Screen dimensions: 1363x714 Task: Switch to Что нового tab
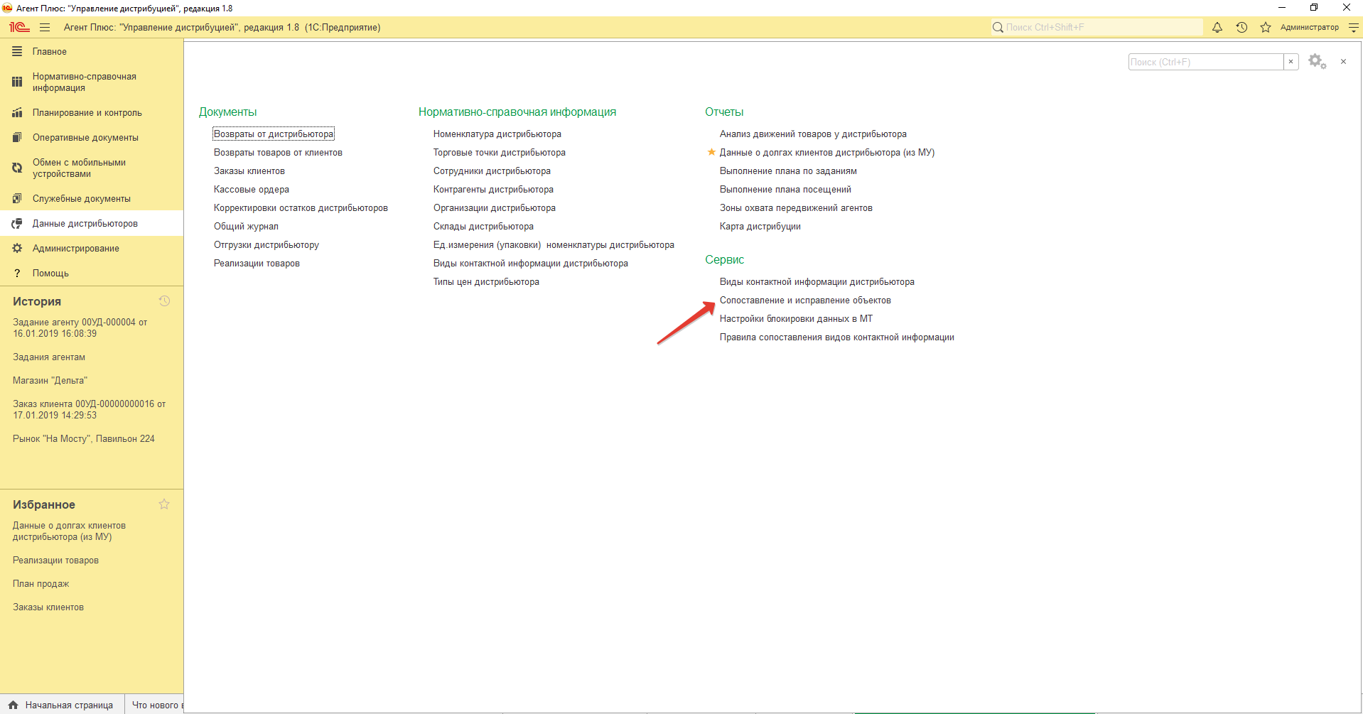coord(154,705)
